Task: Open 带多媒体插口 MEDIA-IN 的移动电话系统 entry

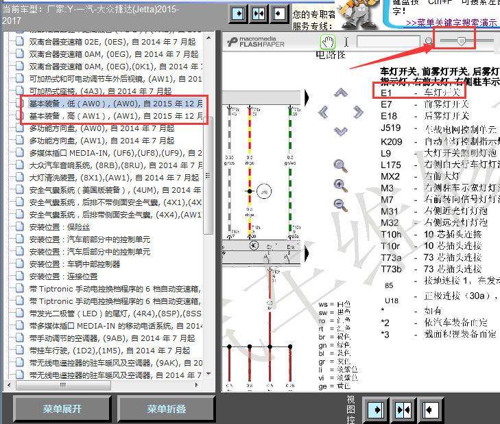Action: click(115, 326)
